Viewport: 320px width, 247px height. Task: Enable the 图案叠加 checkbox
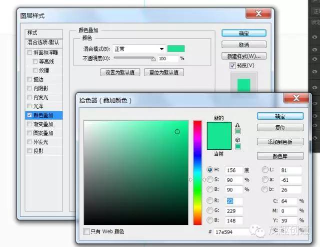click(29, 133)
